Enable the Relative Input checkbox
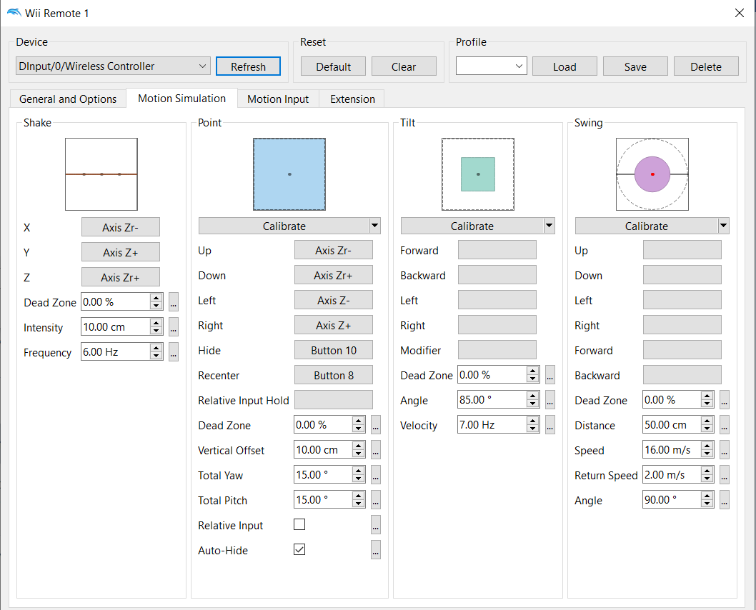Screen dimensions: 756x610 point(299,524)
